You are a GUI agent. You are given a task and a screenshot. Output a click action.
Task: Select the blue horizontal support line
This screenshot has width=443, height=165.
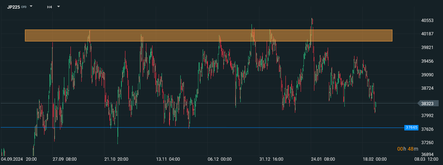pyautogui.click(x=202, y=128)
